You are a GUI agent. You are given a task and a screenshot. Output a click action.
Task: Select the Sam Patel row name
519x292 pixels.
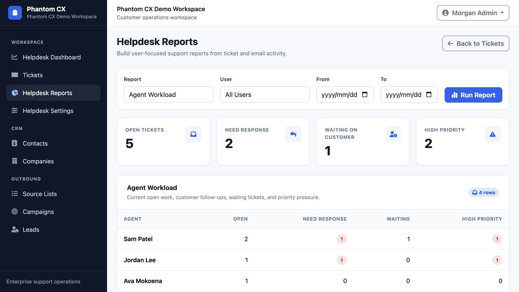(x=138, y=239)
